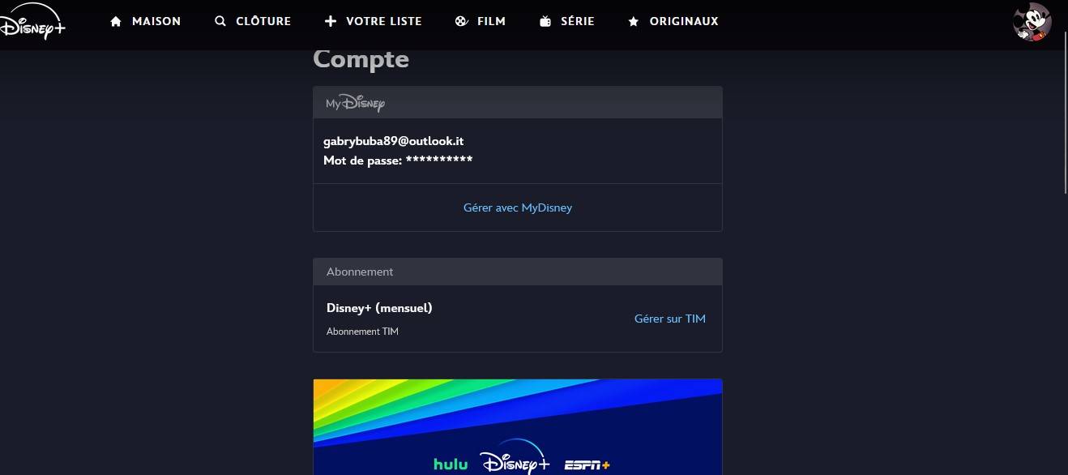Open the VOTRE LISTE menu item

374,21
